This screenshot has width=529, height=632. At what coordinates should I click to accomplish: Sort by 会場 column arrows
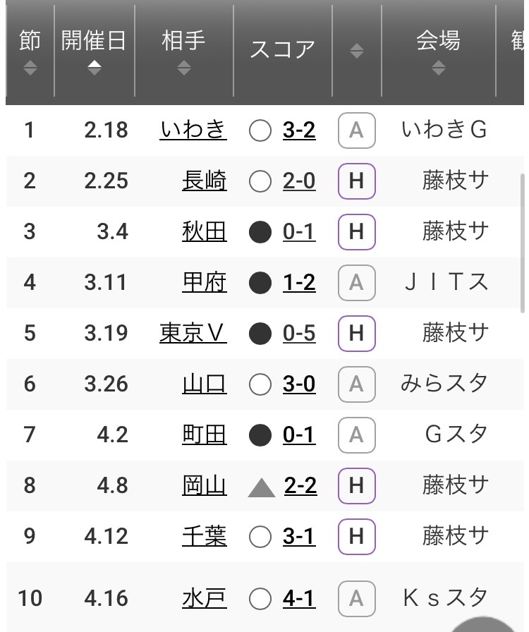pyautogui.click(x=438, y=68)
